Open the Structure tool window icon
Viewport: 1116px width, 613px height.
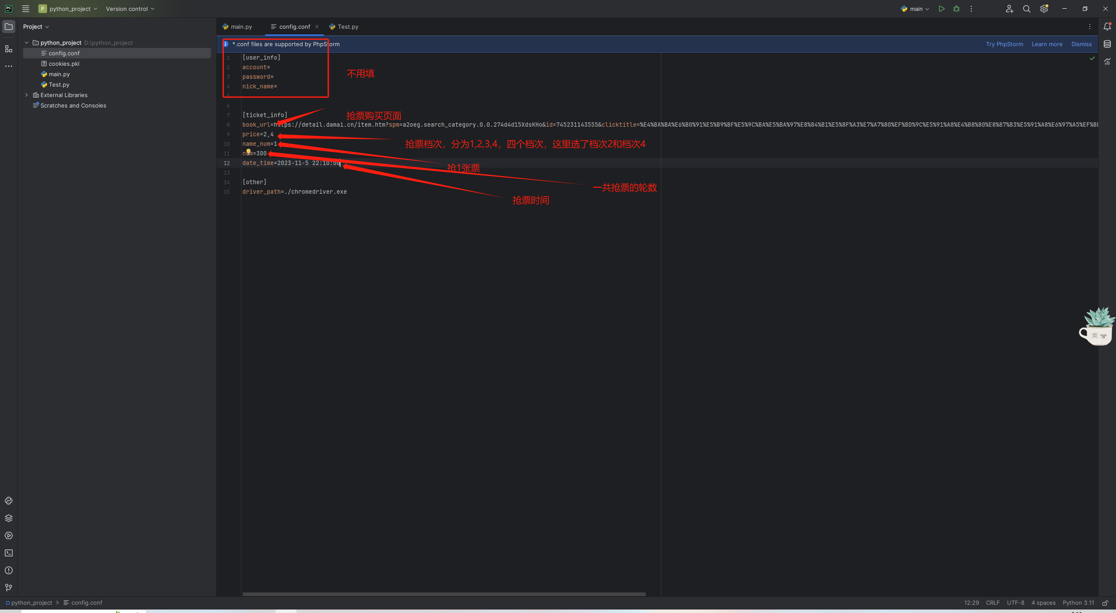(9, 49)
